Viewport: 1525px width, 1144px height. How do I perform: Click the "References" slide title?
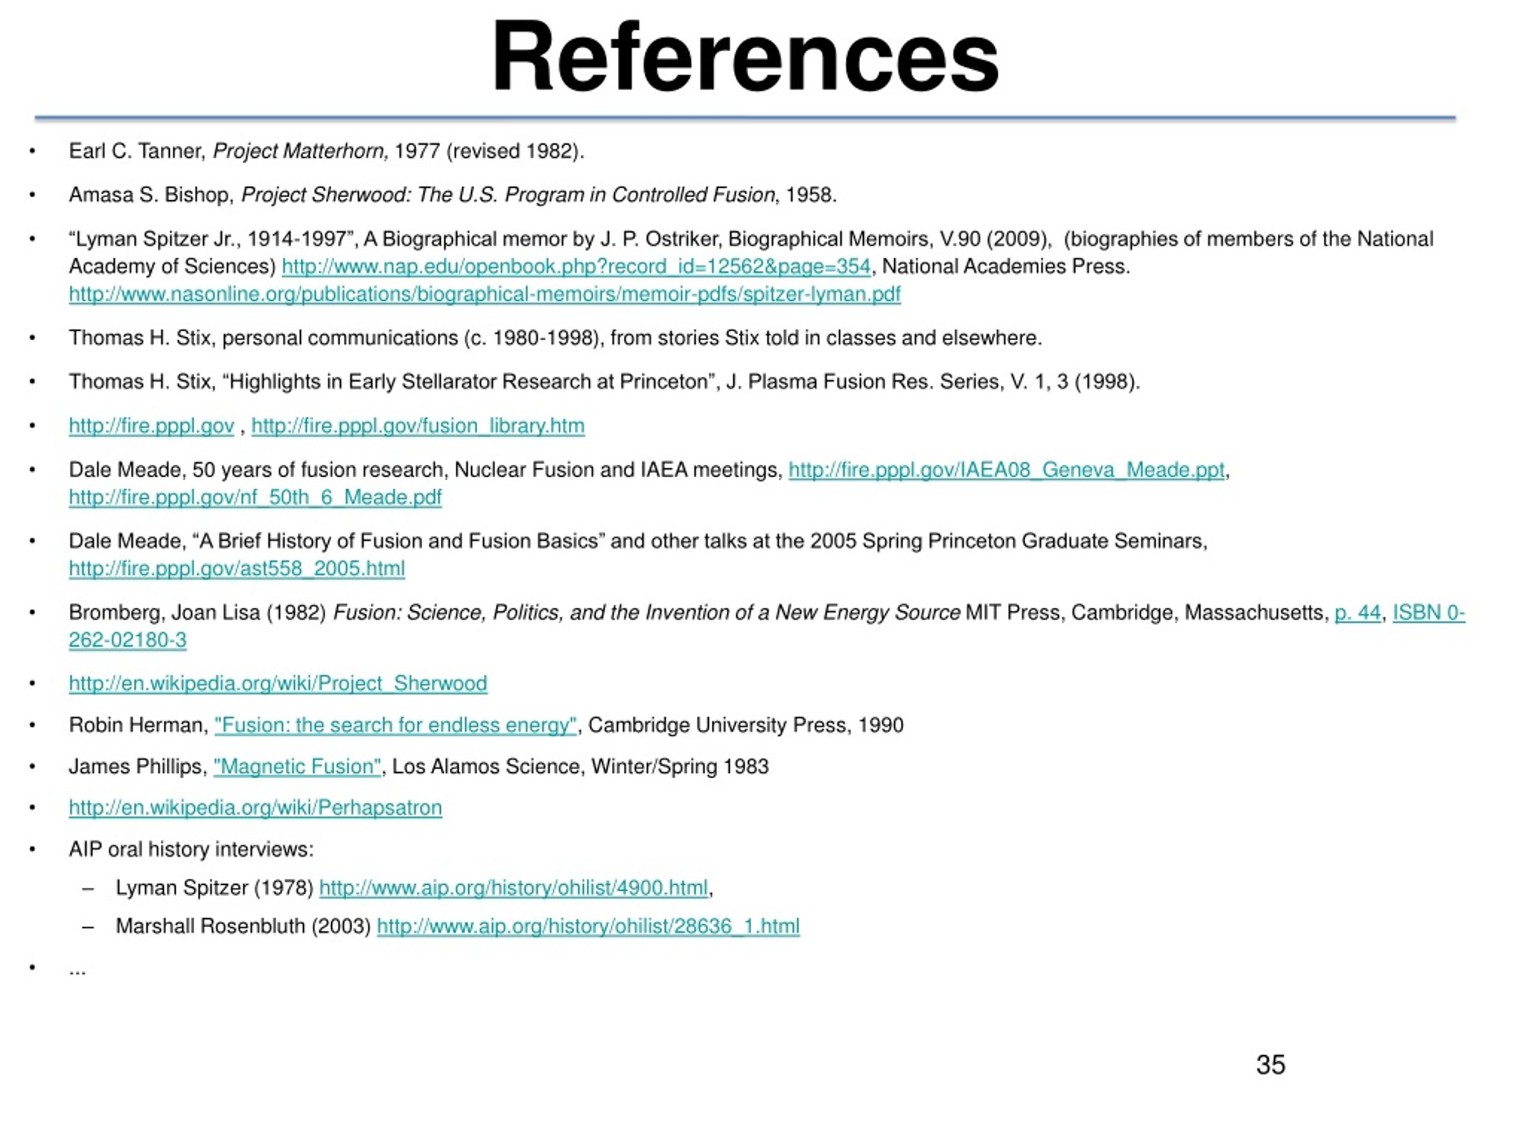point(745,57)
